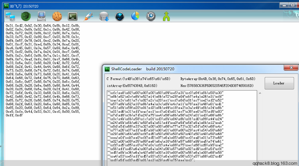Screen dimensions: 299x166
Task: Click the gray circular disc icon
Action: [151, 16]
